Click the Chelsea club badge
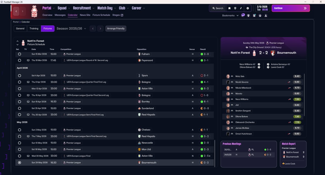 139,130
